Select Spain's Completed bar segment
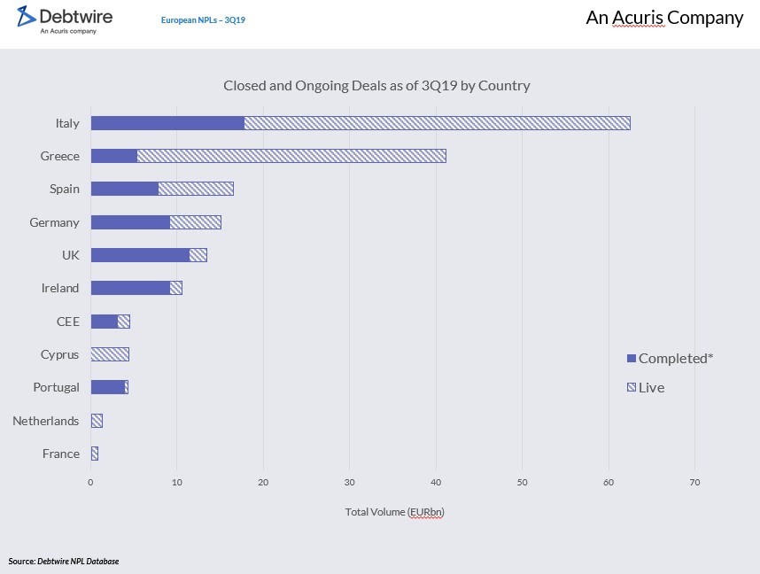Screen dimensions: 760x574 click(x=125, y=189)
